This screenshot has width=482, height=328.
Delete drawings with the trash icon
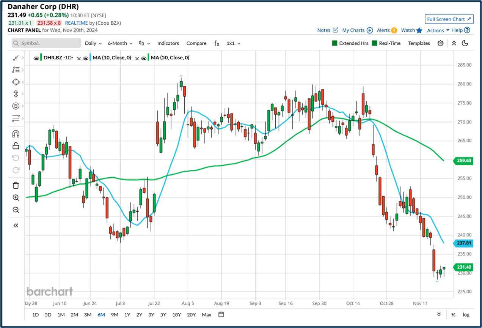pyautogui.click(x=16, y=185)
